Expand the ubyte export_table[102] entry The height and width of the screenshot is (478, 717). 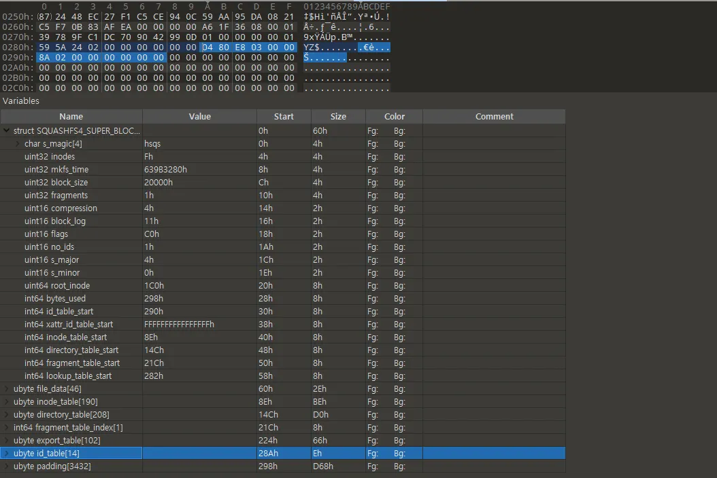click(7, 441)
